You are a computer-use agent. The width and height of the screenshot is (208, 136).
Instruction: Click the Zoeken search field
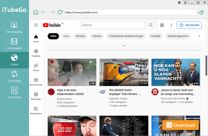tap(112, 25)
